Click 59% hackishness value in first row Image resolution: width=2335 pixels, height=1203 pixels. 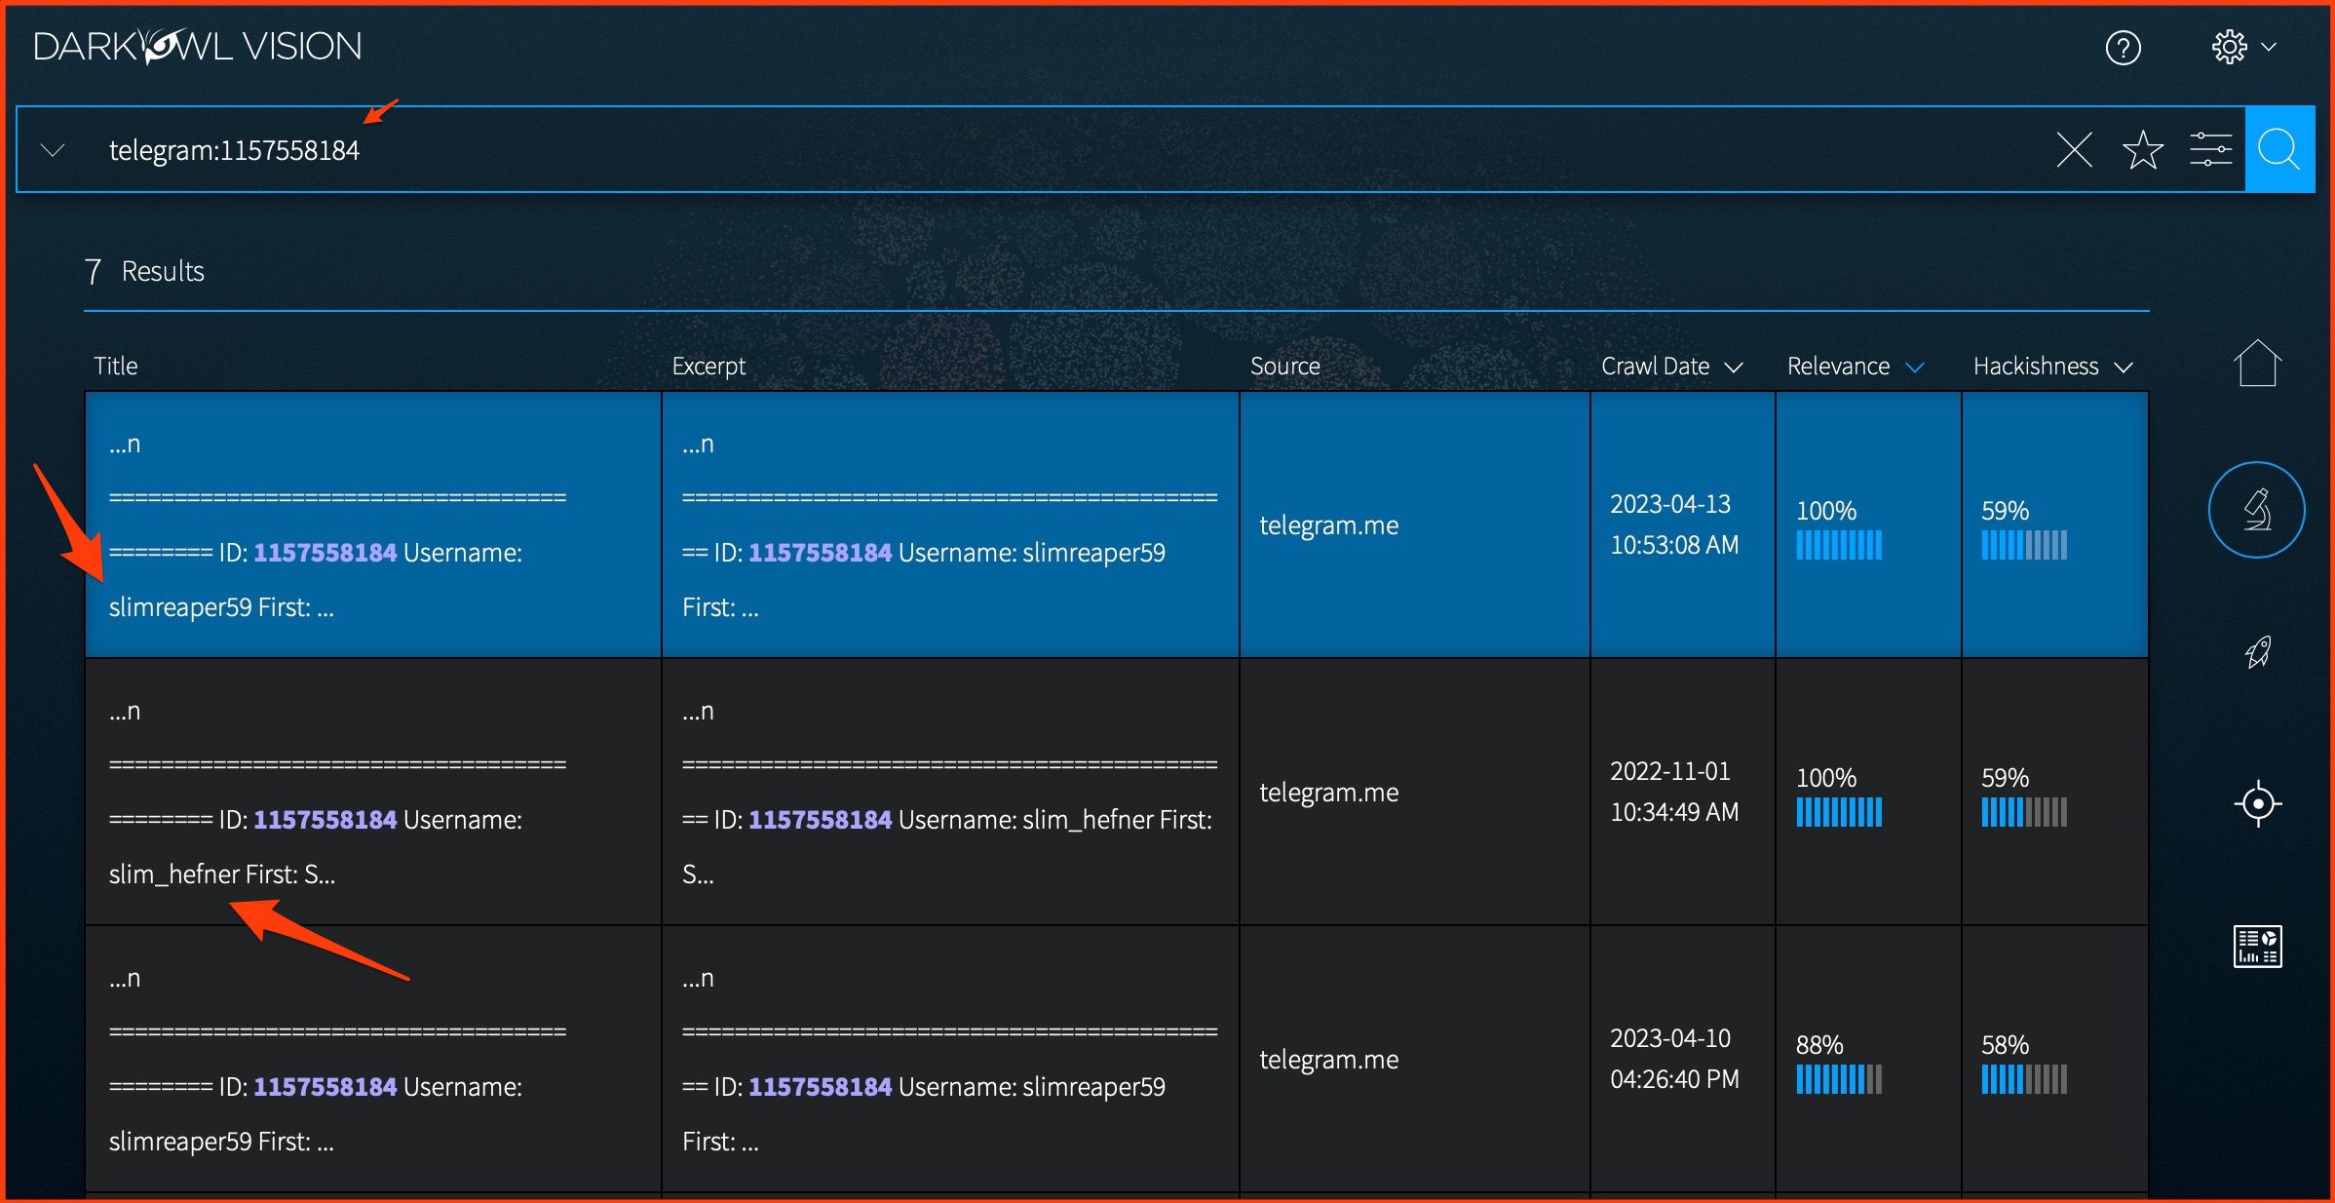pyautogui.click(x=2005, y=511)
